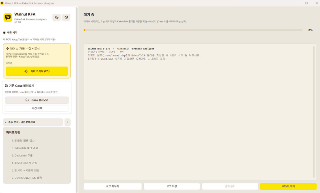Click the sidebar vertical scrollbar
Viewport: 320px width, 193px height.
tap(77, 100)
